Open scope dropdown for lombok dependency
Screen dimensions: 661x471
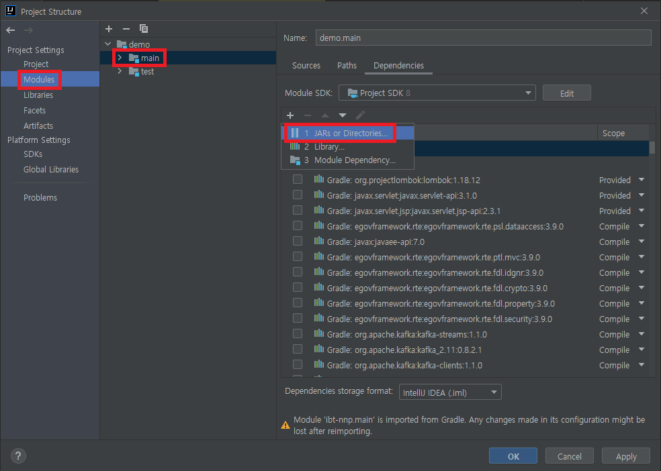642,180
